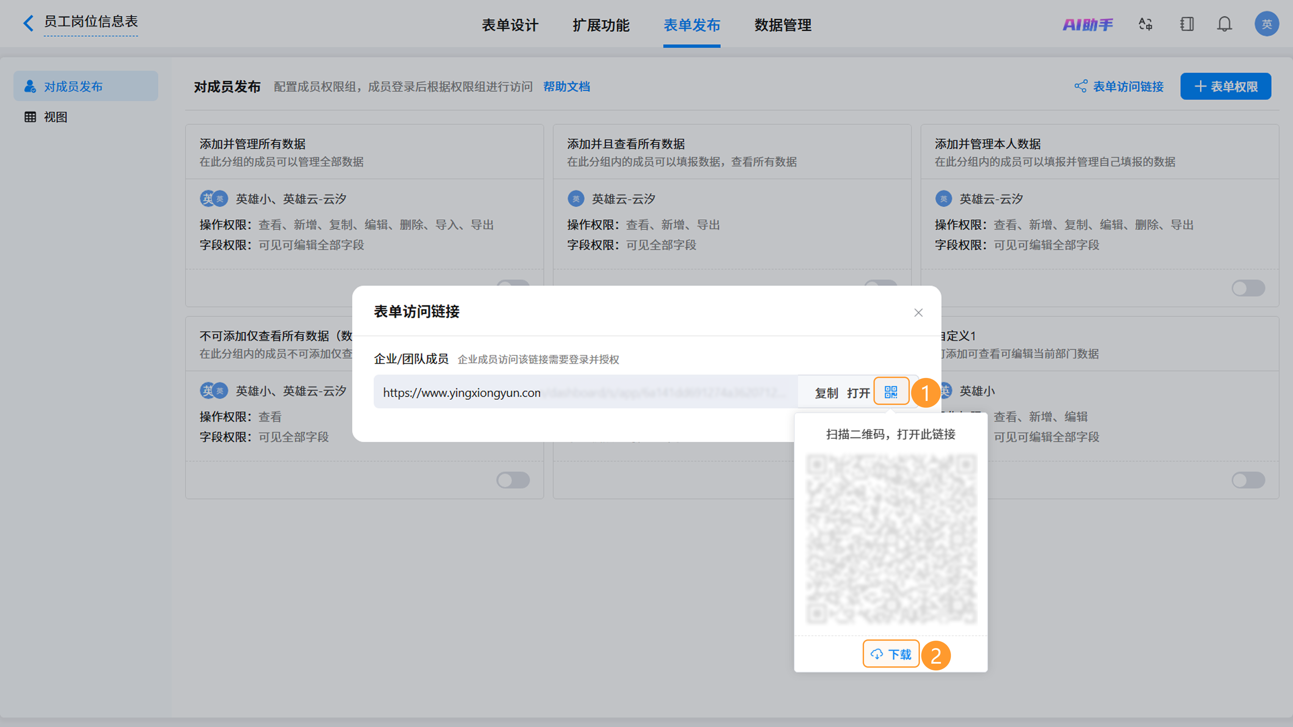Click 字段权限：可见全部字段 in 添加并且查看所有数据 card
This screenshot has height=727, width=1293.
point(631,245)
